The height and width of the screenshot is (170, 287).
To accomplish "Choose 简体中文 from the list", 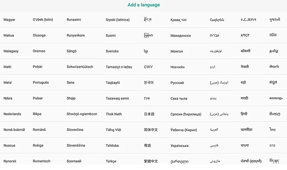I will tap(151, 130).
